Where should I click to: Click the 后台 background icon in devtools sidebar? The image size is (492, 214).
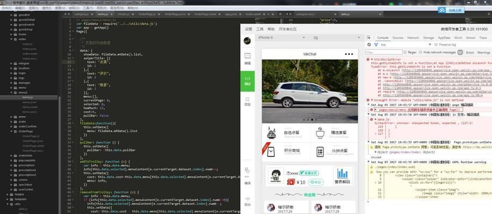(247, 202)
